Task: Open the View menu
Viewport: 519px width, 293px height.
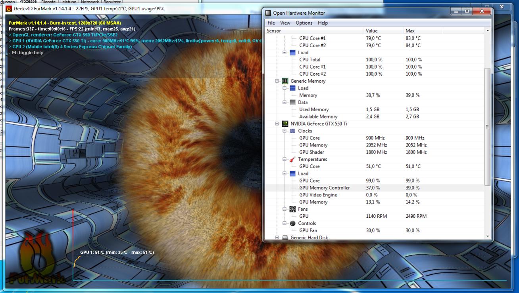Action: click(285, 23)
